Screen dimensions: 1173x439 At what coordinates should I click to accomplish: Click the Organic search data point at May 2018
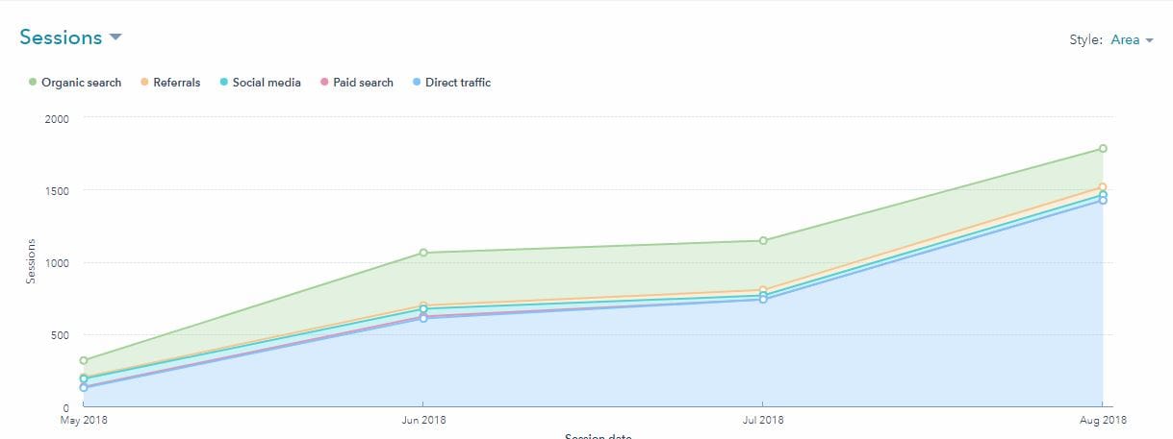[84, 361]
